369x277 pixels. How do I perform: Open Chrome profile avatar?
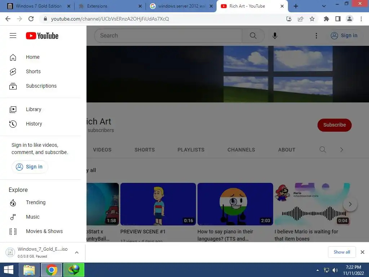click(x=350, y=19)
